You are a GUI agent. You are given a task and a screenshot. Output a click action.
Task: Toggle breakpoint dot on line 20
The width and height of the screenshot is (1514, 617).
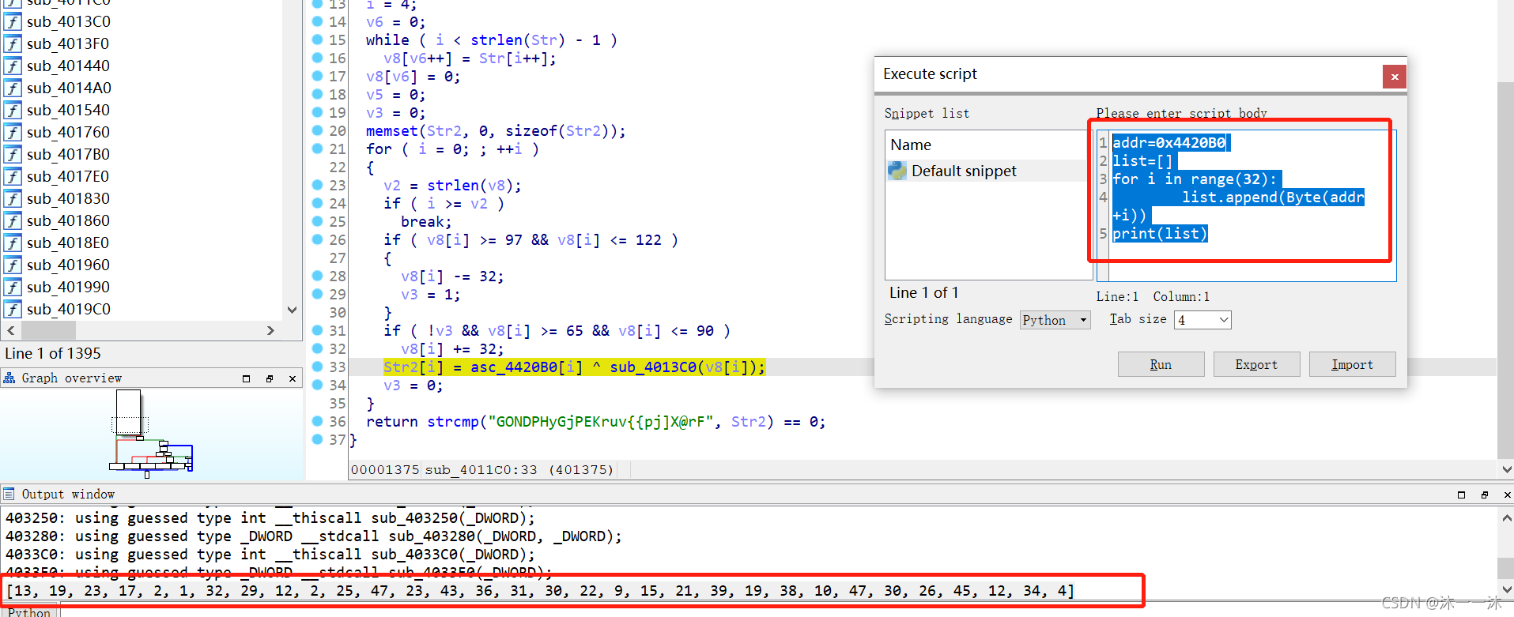pyautogui.click(x=318, y=130)
